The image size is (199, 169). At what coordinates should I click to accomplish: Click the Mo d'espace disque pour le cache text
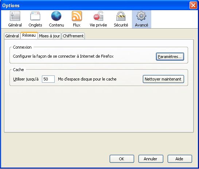[x=87, y=79]
